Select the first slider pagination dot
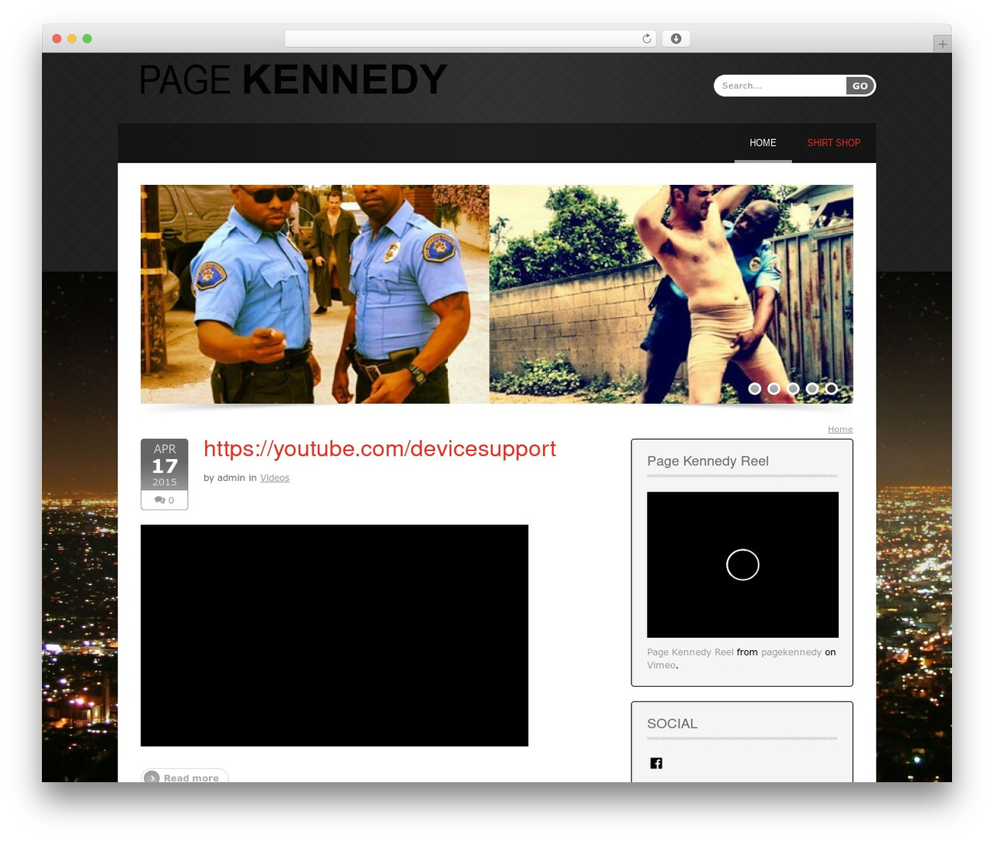 (x=755, y=388)
